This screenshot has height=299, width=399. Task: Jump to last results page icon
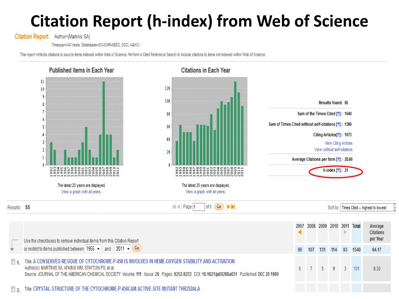(x=233, y=207)
